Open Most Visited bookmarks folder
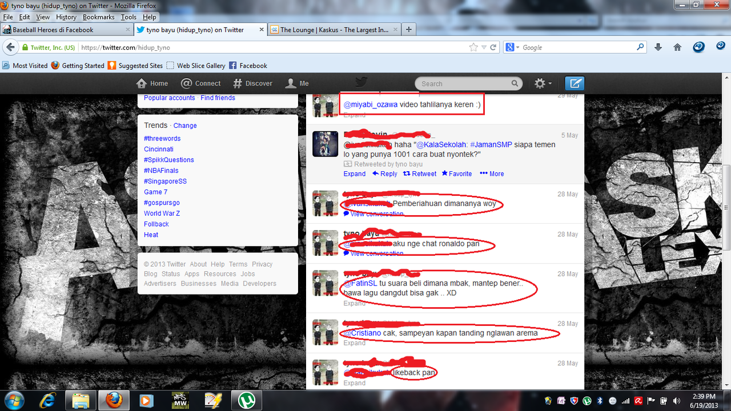 (x=25, y=66)
